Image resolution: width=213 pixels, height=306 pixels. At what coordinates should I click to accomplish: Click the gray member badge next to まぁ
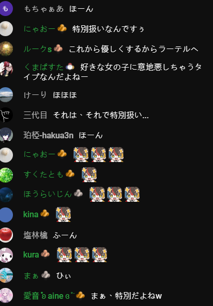45,275
